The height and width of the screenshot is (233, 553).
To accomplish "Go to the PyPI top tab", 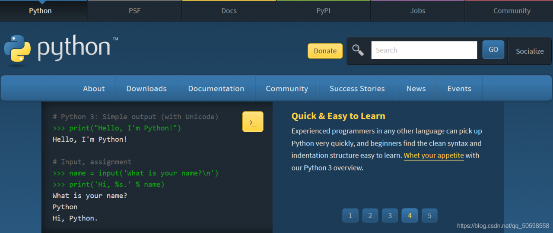I will (x=323, y=11).
